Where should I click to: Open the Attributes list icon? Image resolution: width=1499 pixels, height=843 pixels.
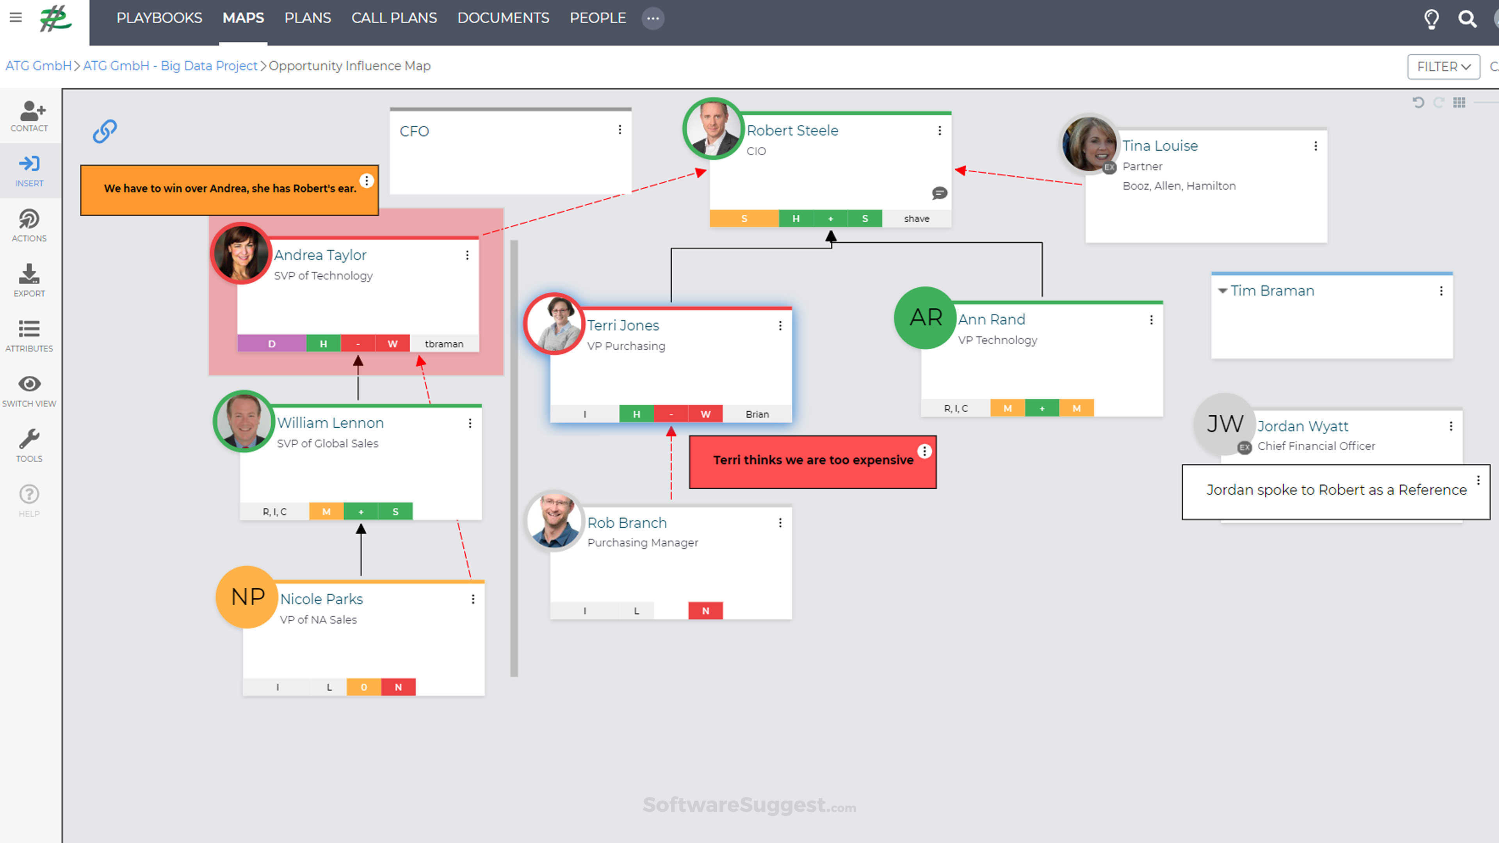click(x=29, y=335)
